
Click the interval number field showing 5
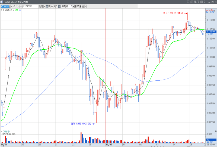coord(71,6)
